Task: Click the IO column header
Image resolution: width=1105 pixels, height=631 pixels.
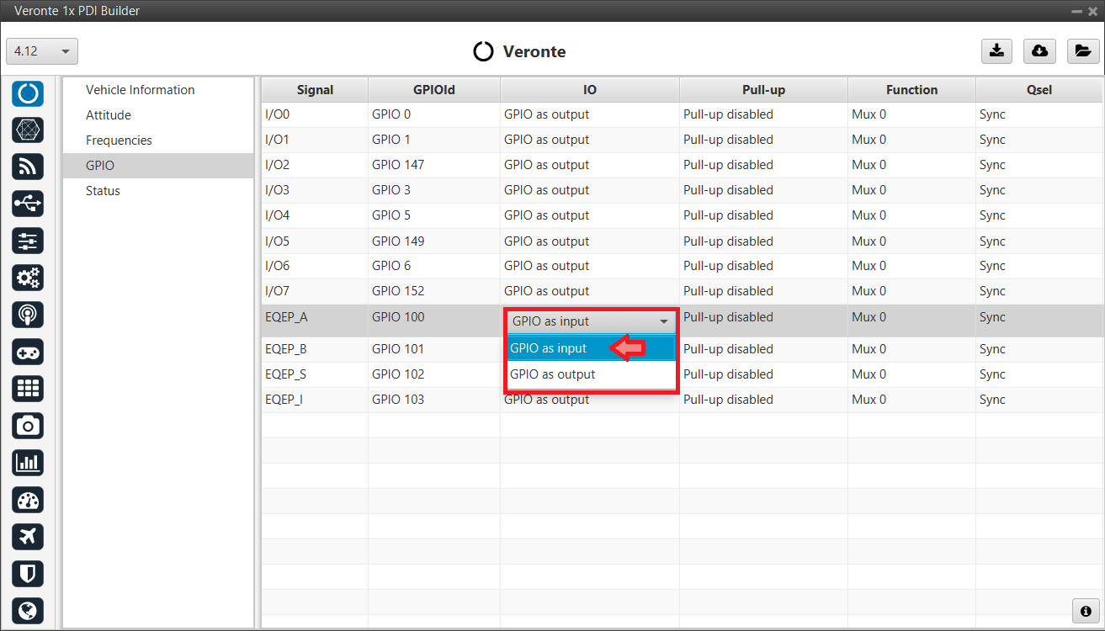Action: click(590, 90)
